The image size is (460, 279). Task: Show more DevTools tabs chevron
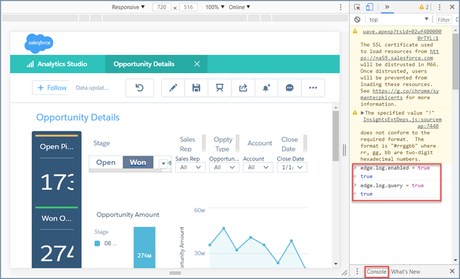click(x=387, y=7)
